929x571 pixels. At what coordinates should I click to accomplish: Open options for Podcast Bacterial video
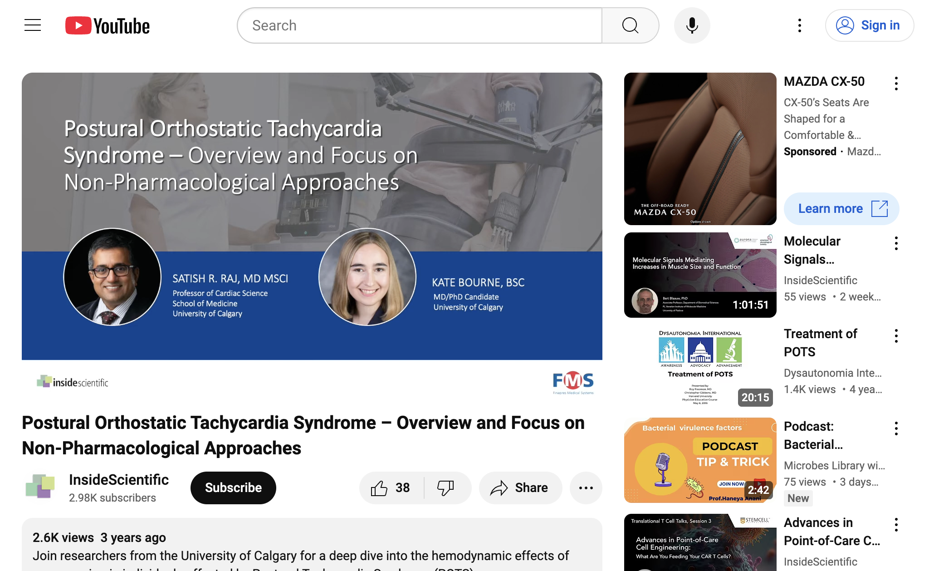896,428
